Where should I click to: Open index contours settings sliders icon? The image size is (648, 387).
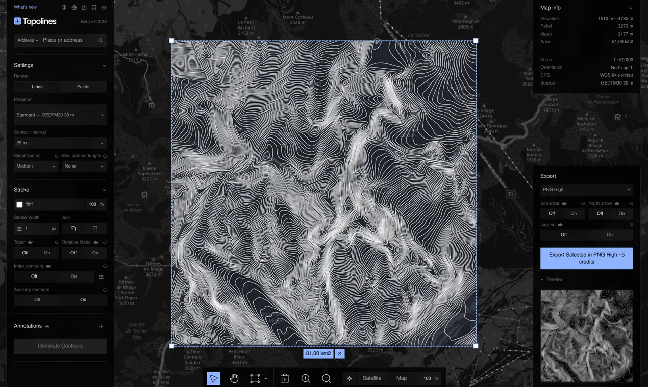click(x=101, y=277)
